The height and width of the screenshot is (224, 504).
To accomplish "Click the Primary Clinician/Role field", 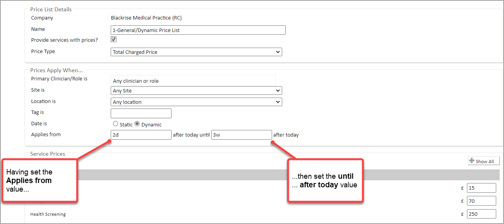I will coord(193,81).
